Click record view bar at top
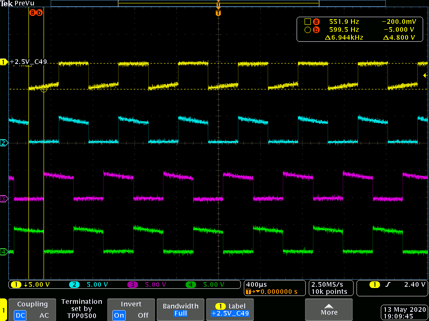Image resolution: width=429 pixels, height=321 pixels. coord(218,3)
